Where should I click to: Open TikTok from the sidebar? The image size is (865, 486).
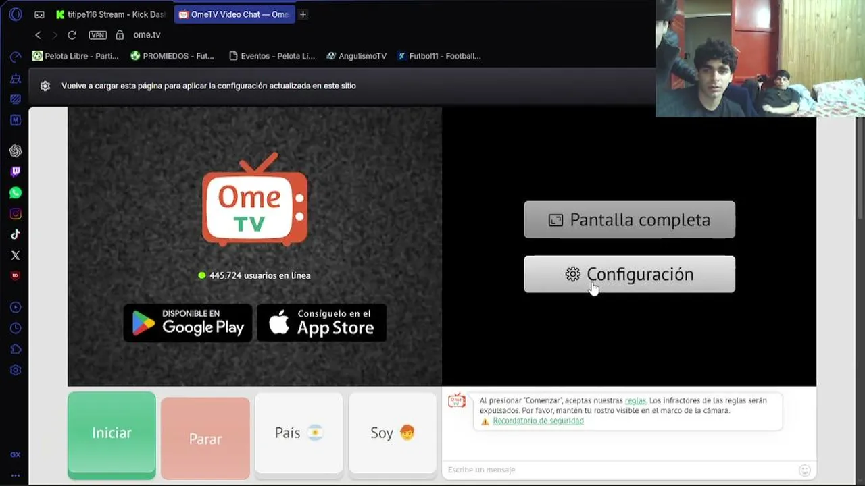click(16, 235)
